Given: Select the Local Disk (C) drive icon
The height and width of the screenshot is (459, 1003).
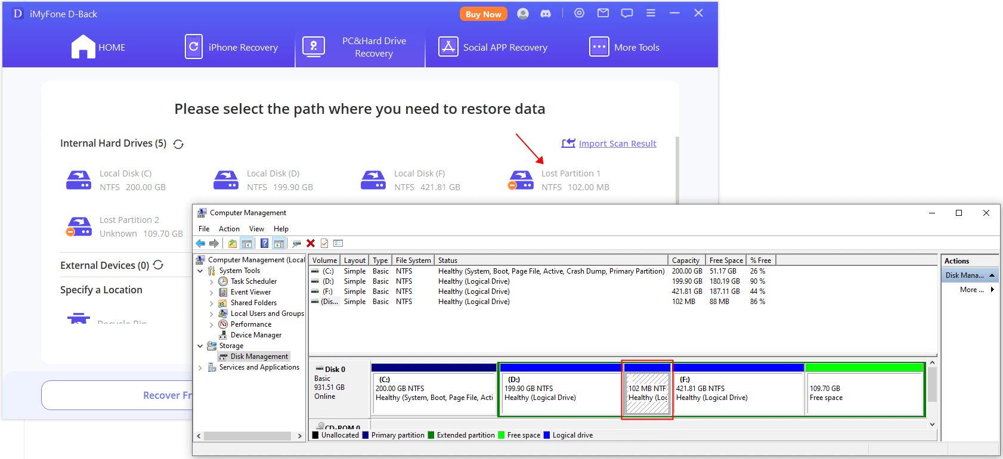Looking at the screenshot, I should click(79, 179).
